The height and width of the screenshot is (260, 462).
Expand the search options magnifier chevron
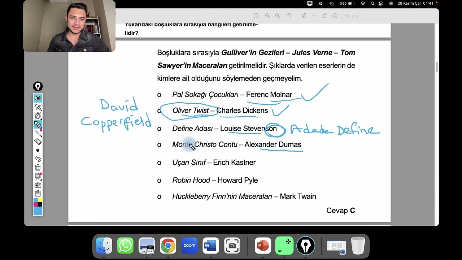[347, 16]
